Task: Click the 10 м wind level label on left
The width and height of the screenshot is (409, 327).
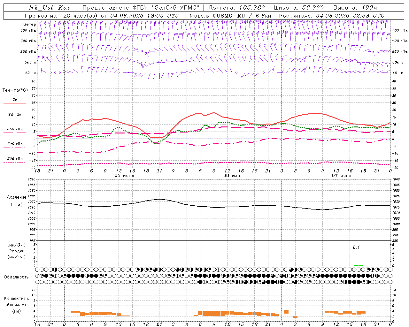Action: pyautogui.click(x=30, y=73)
